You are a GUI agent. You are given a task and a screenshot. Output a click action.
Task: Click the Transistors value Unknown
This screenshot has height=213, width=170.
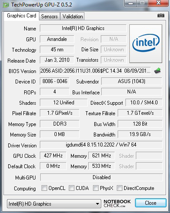[x=114, y=60]
